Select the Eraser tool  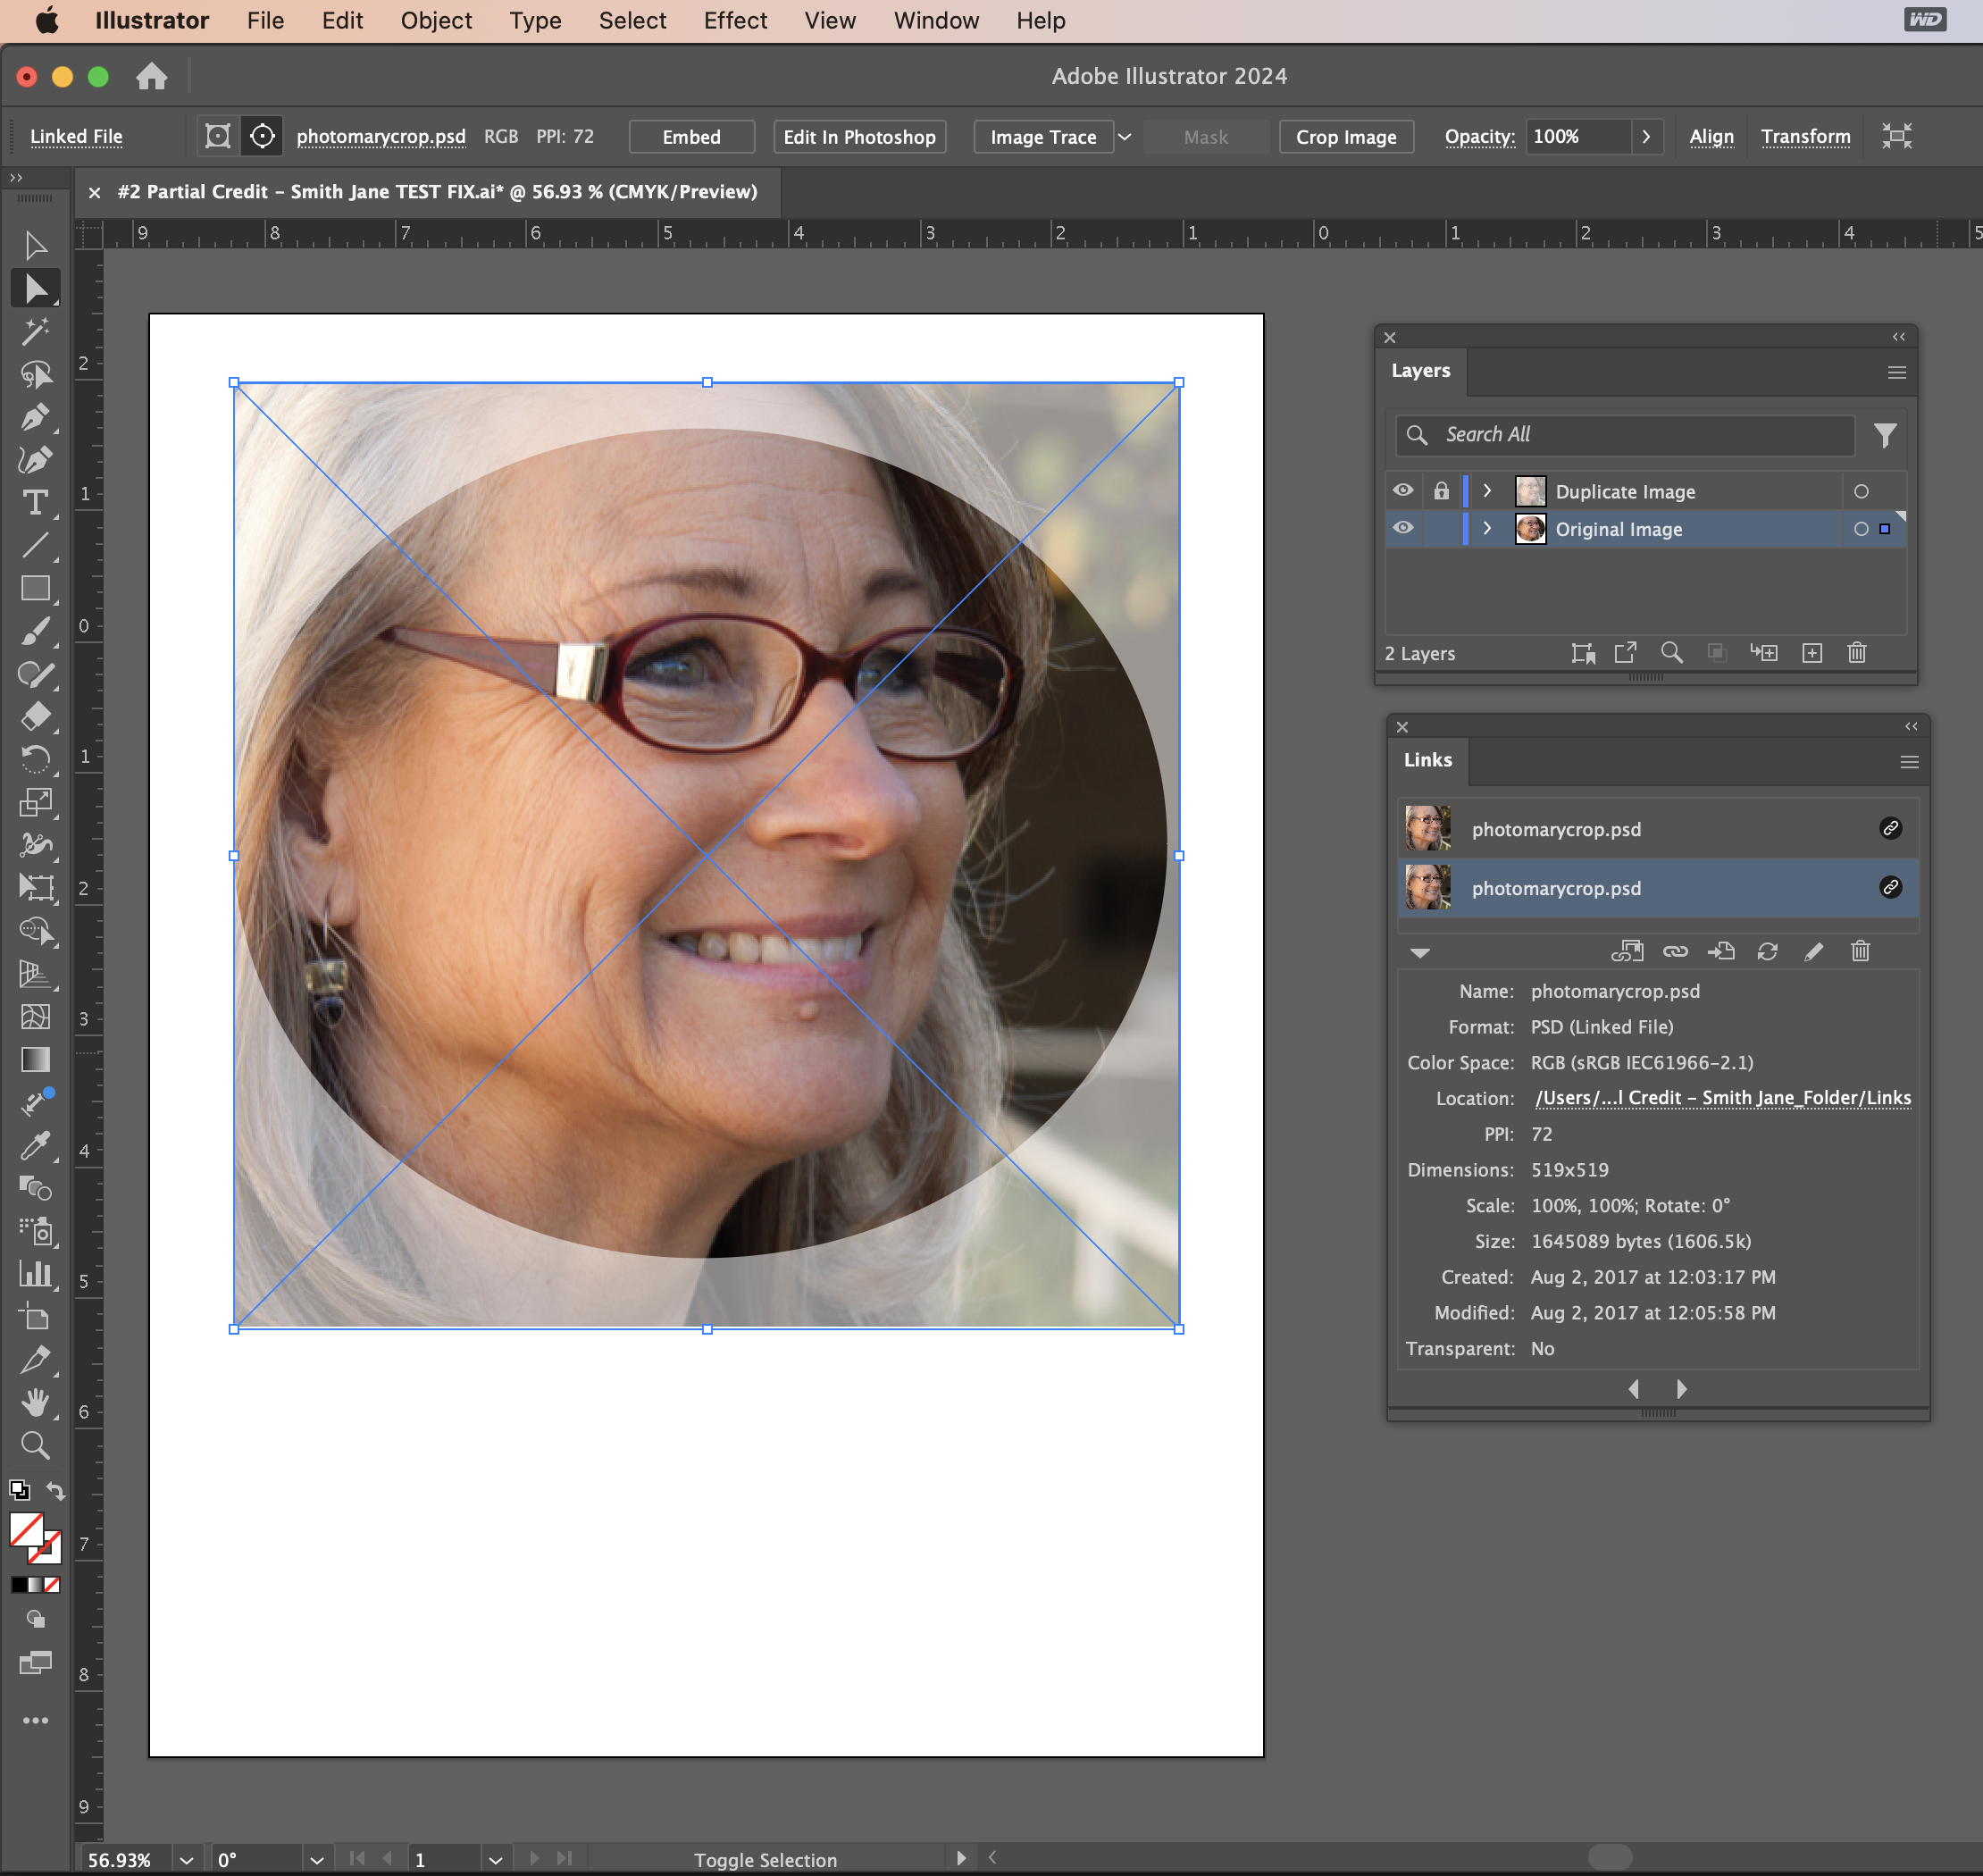[x=35, y=716]
